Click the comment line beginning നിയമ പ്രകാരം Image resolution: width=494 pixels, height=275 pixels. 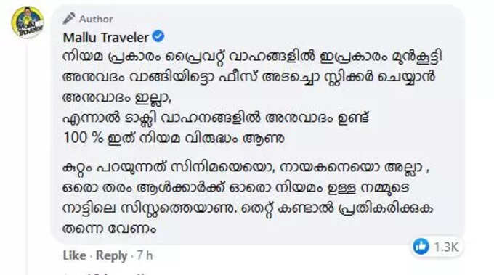(252, 57)
